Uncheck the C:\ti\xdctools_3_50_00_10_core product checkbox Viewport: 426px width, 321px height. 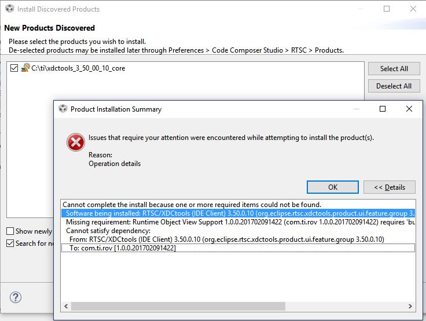coord(14,68)
